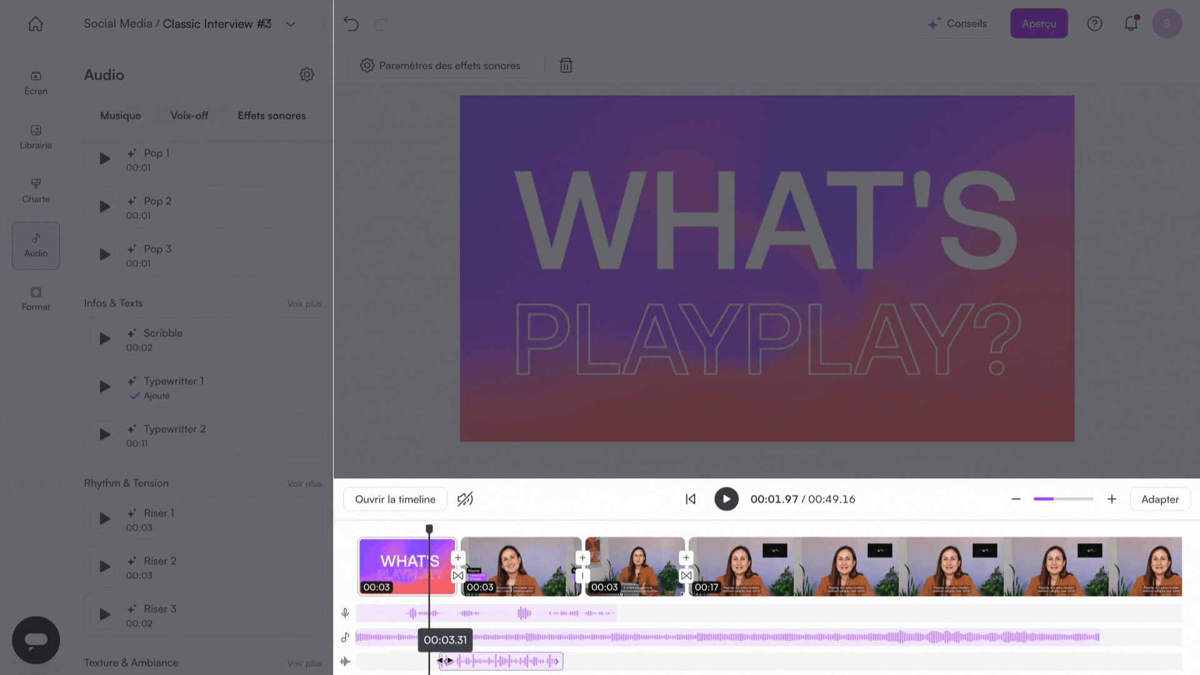Skip back to timeline start
The image size is (1200, 675).
tap(691, 499)
